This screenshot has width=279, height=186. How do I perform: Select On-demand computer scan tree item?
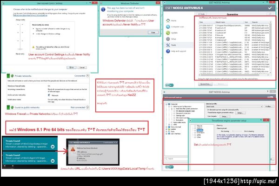coord(185,111)
